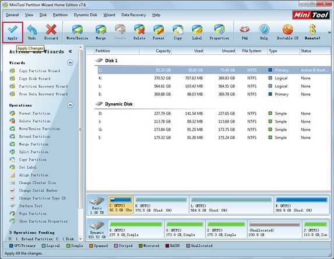
Task: Select the G: 173.8 GB Simple volume block
Action: [185, 229]
